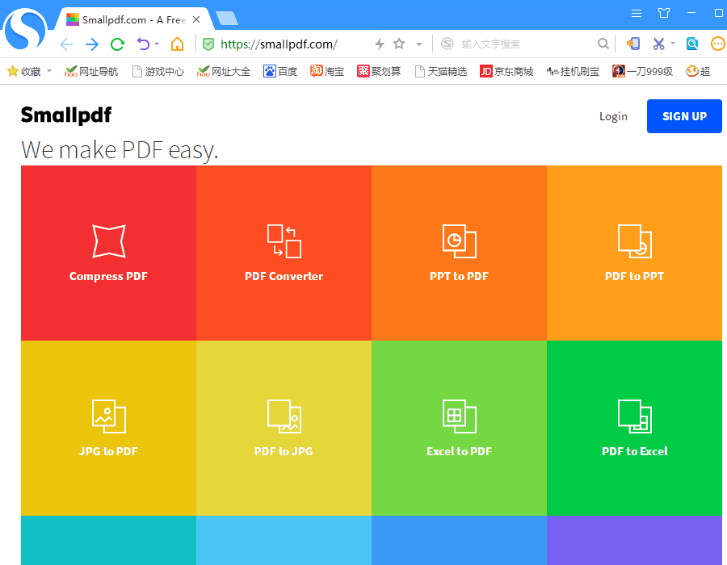Click the teal tile in bottom row
Screen dimensions: 727x565
108,540
